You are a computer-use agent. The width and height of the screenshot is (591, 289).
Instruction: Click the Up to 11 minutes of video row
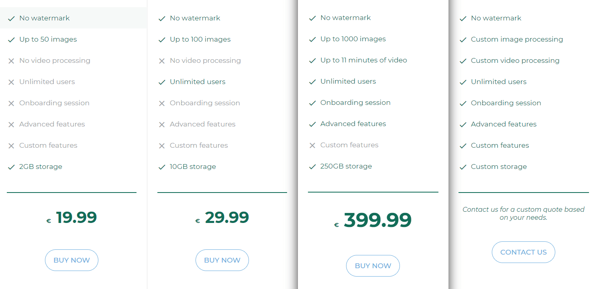(x=363, y=60)
